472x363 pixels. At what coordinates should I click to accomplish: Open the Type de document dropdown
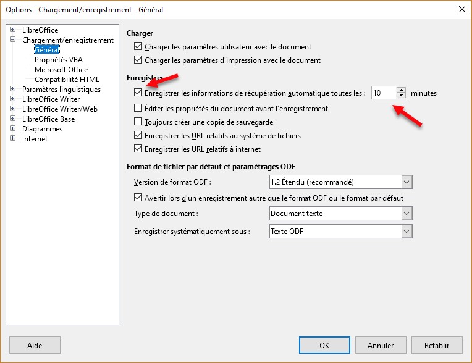click(x=407, y=214)
